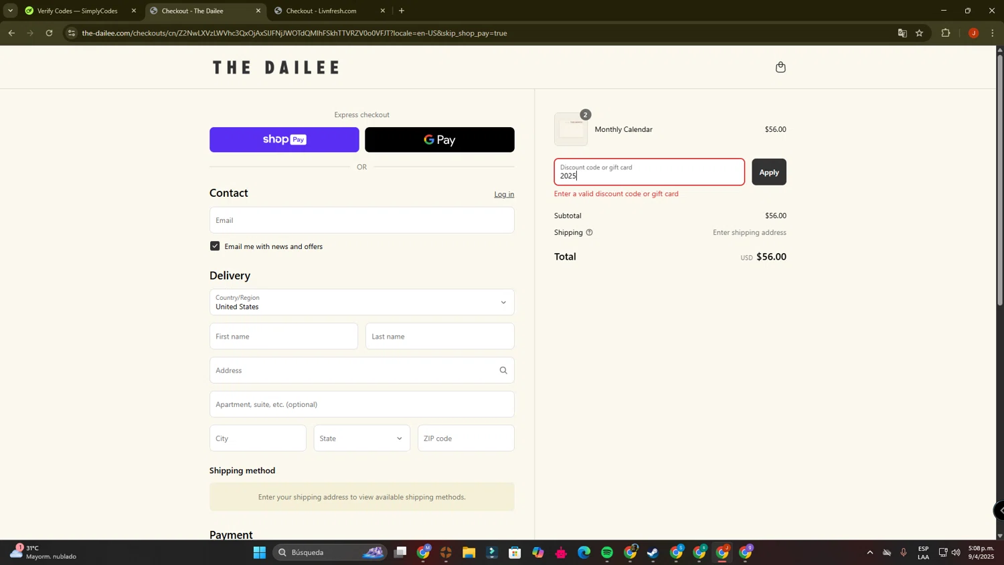The height and width of the screenshot is (565, 1004).
Task: Pay with Google Pay button
Action: coord(440,140)
